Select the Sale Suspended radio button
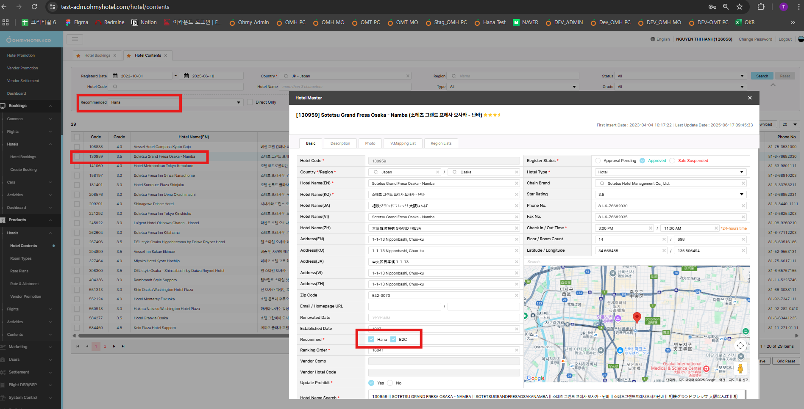 coord(672,161)
